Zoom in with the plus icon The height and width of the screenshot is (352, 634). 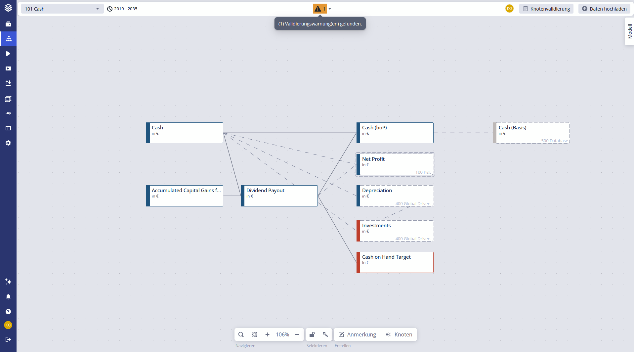[x=267, y=334]
